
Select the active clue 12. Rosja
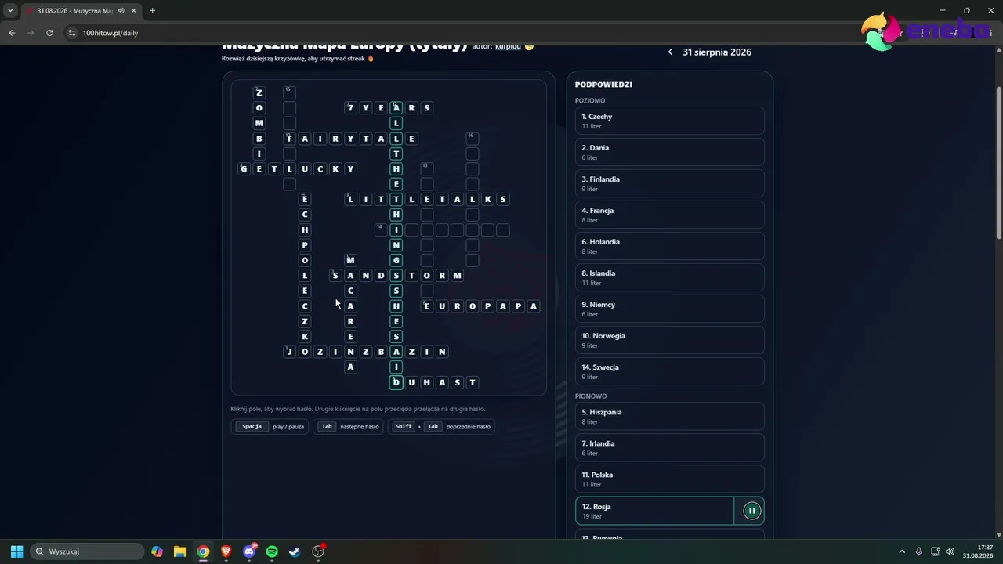(x=655, y=511)
